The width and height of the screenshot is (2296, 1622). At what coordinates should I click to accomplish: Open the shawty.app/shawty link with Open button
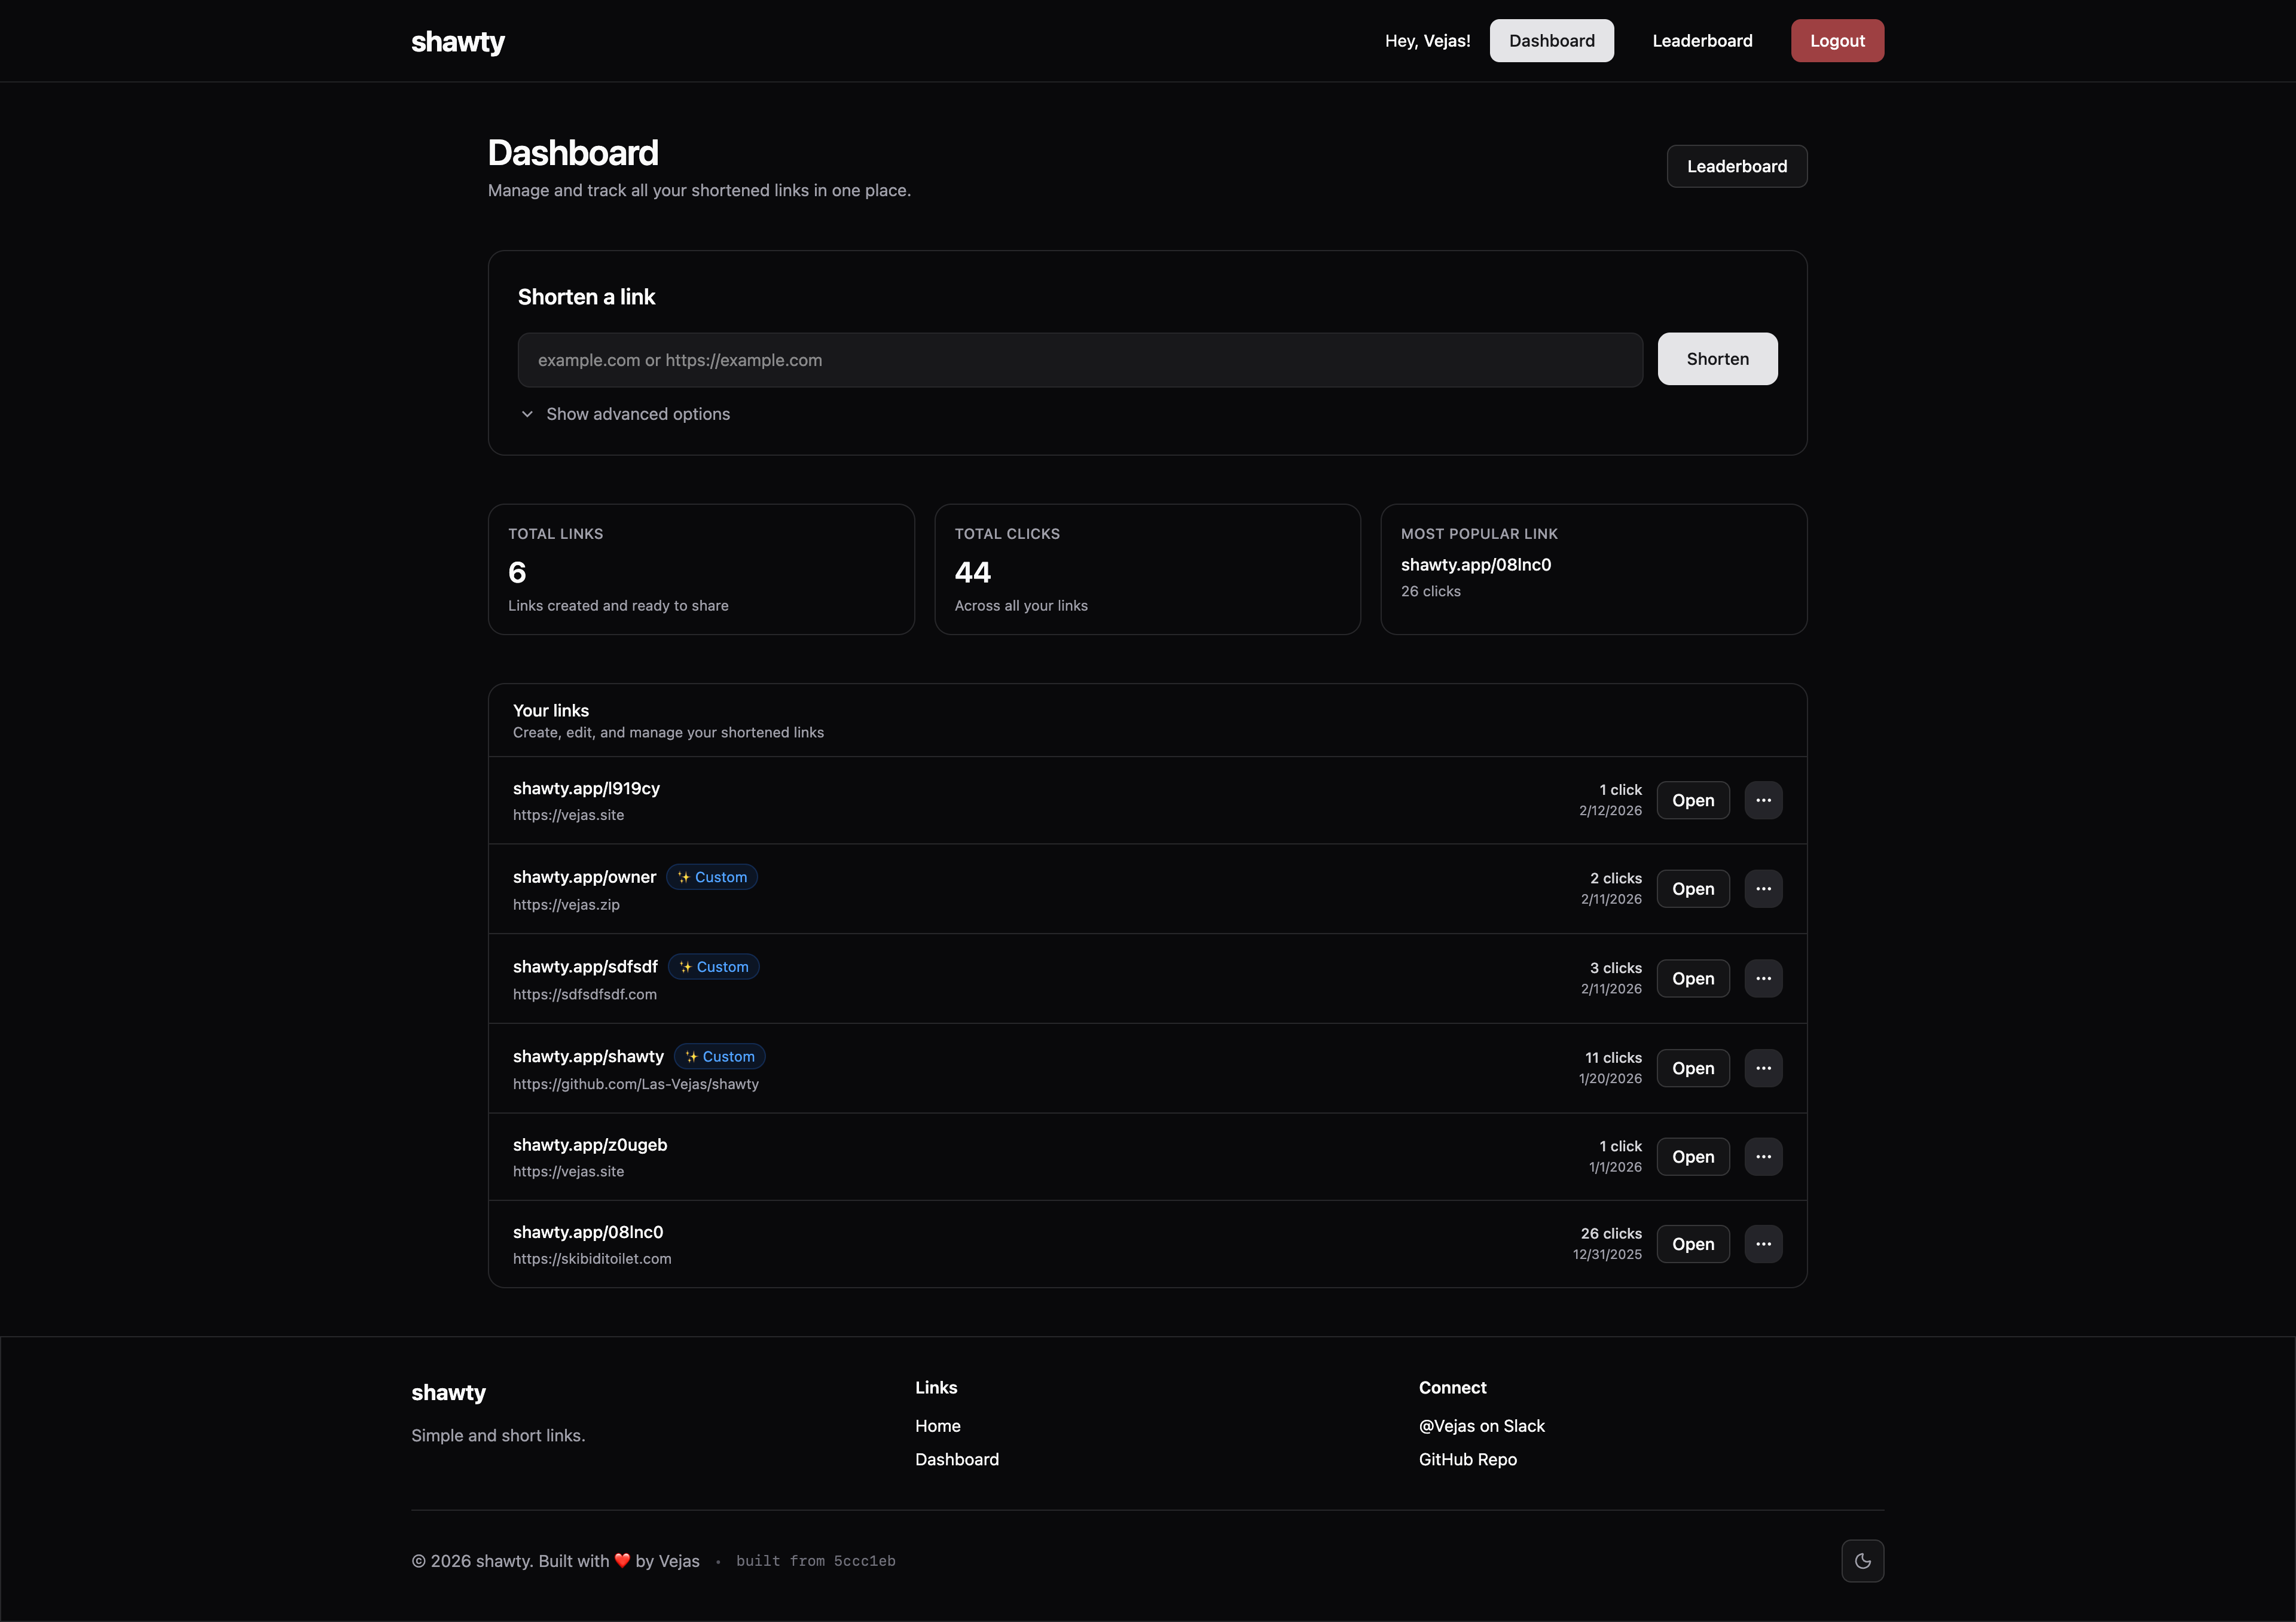(1692, 1068)
